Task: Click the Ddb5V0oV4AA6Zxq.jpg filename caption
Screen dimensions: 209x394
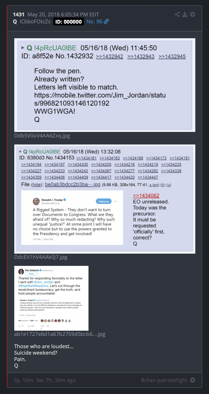Action: coord(42,136)
